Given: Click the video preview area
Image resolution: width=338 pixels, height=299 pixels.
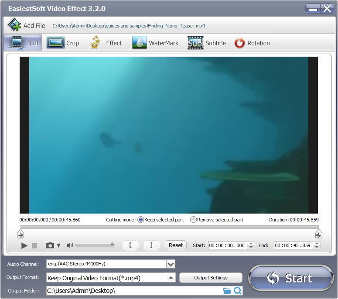Looking at the screenshot, I should pyautogui.click(x=169, y=135).
